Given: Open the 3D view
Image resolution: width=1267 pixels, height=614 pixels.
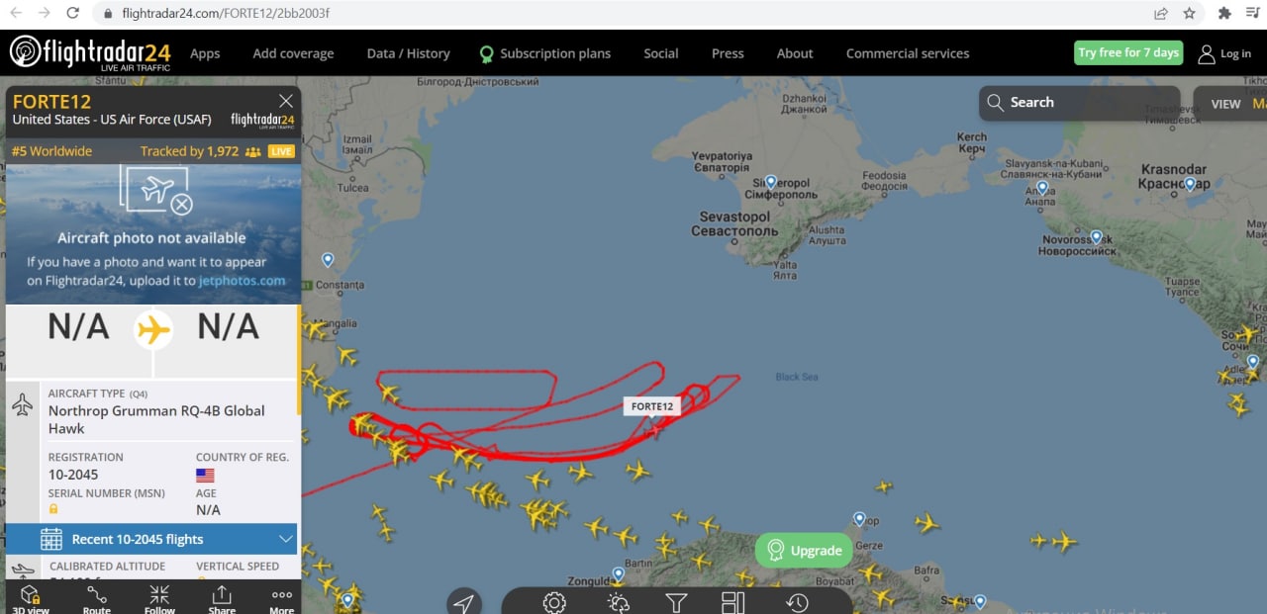Looking at the screenshot, I should pyautogui.click(x=30, y=597).
